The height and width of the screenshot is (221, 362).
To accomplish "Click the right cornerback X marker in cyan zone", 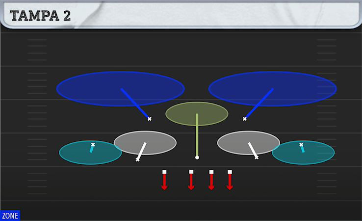I will [301, 145].
